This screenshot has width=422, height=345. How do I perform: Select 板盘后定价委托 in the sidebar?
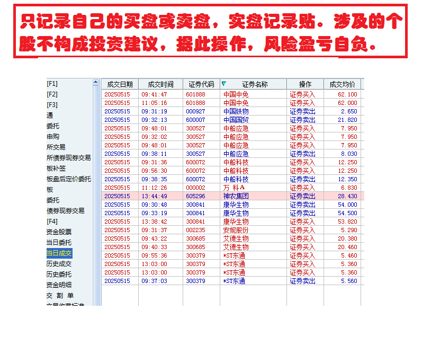69,179
